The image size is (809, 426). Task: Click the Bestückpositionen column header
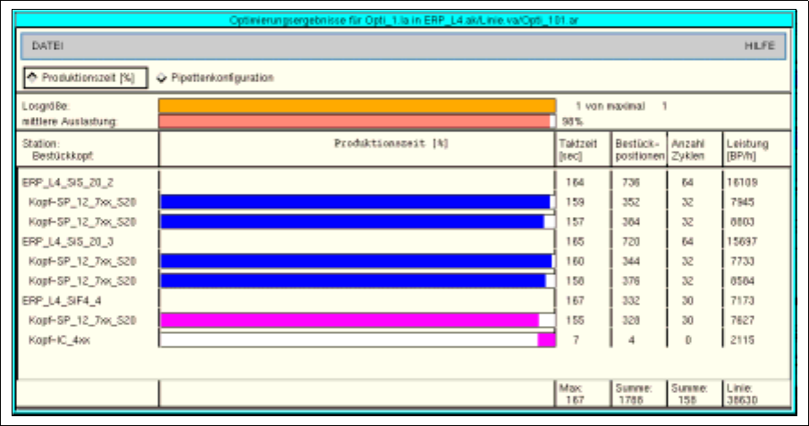[x=640, y=149]
